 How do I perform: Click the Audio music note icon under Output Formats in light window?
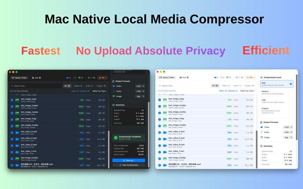click(x=262, y=132)
